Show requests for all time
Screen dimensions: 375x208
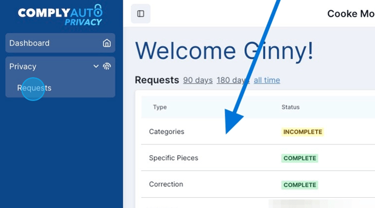click(267, 80)
